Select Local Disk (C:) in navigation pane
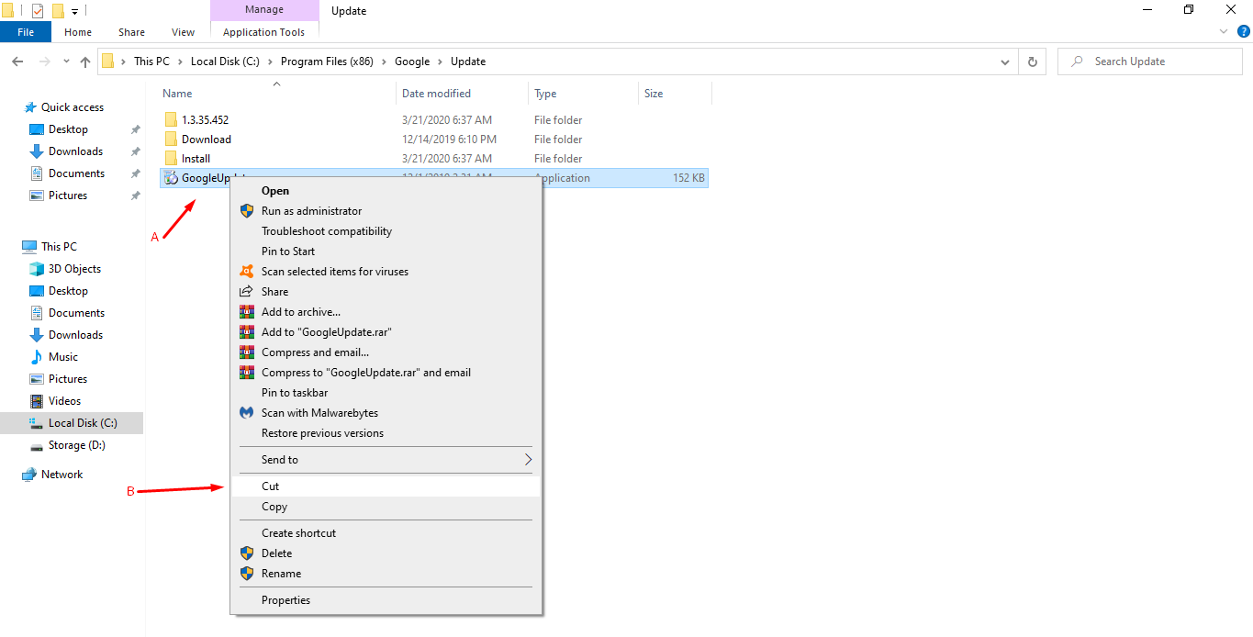Image resolution: width=1253 pixels, height=637 pixels. pyautogui.click(x=83, y=423)
